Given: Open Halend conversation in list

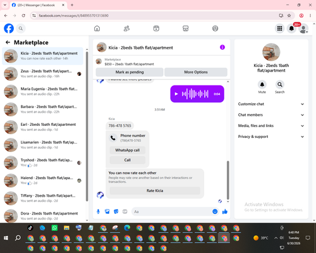Looking at the screenshot, I should 43,180.
